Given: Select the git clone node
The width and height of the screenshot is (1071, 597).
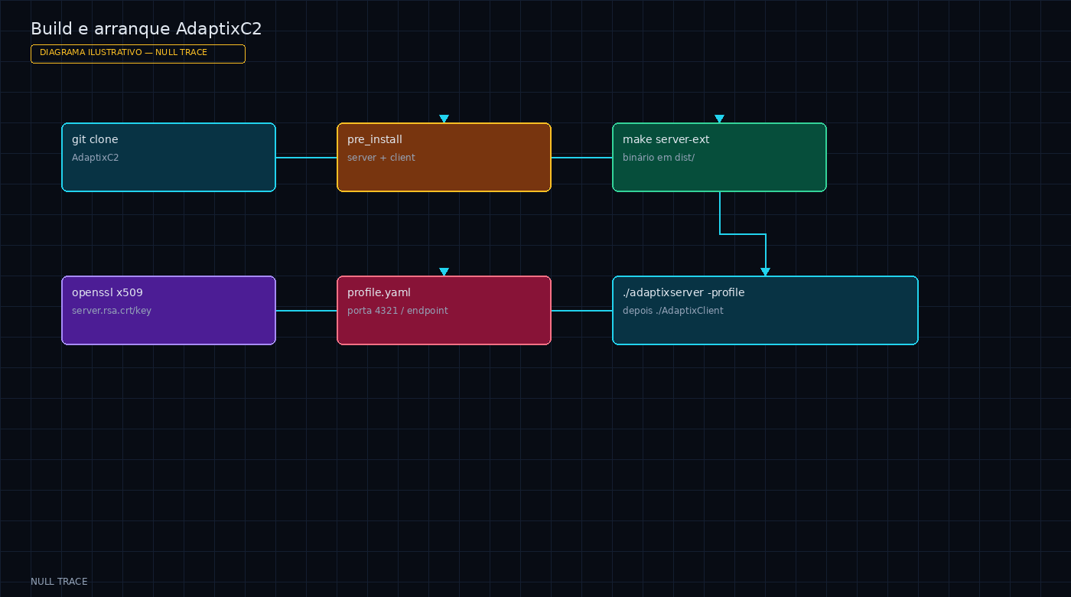Looking at the screenshot, I should (x=168, y=157).
